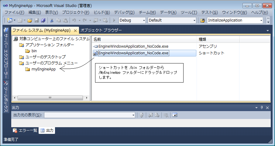Open the document tab list dropdown arrow
The width and height of the screenshot is (275, 146).
pos(268,31)
